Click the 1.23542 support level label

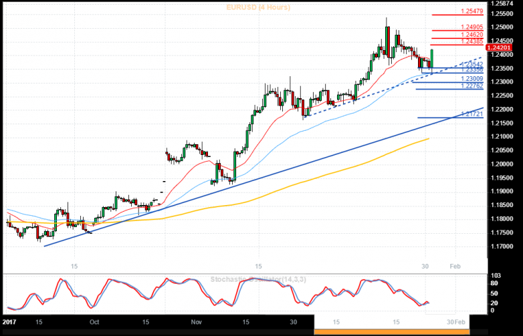coord(472,64)
